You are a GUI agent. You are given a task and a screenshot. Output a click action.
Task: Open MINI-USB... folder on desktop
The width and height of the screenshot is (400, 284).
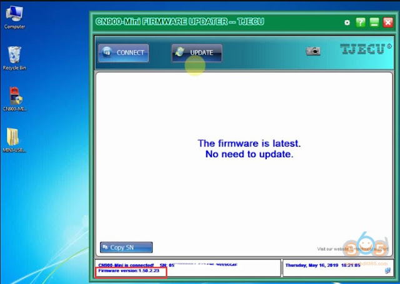point(14,140)
